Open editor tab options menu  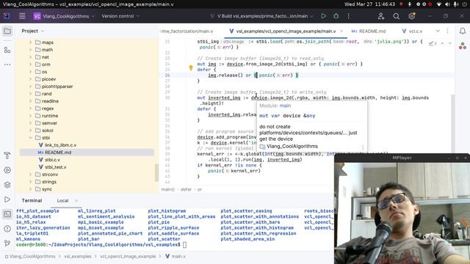(447, 31)
